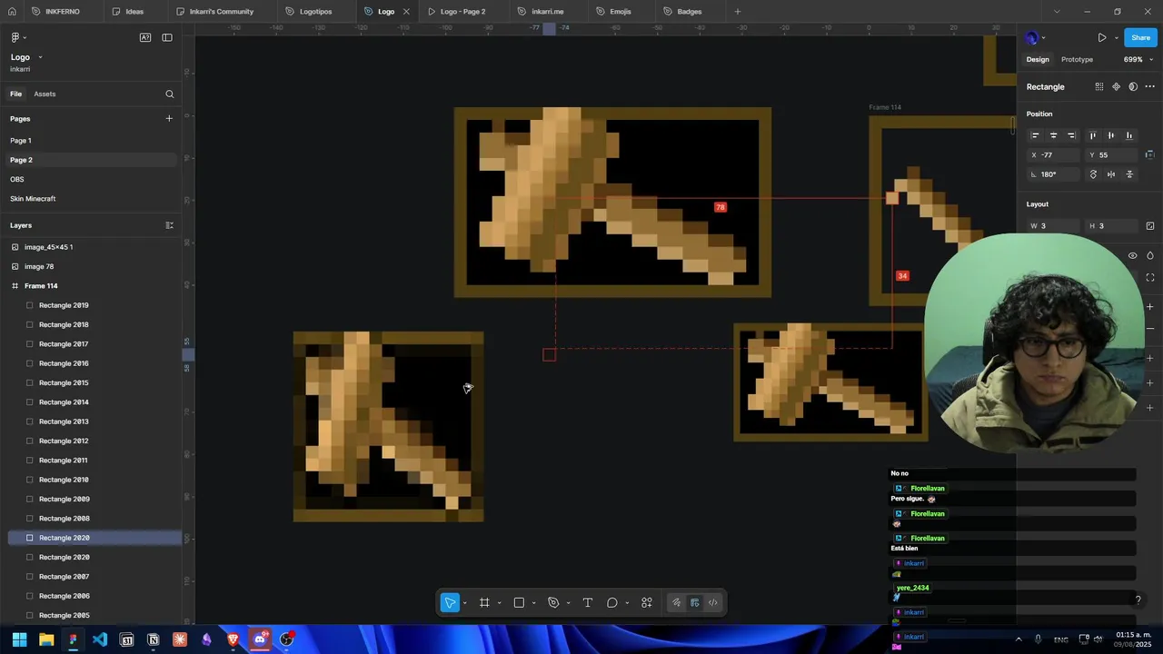Flip selection horizontally
Viewport: 1163px width, 654px height.
(x=1111, y=174)
